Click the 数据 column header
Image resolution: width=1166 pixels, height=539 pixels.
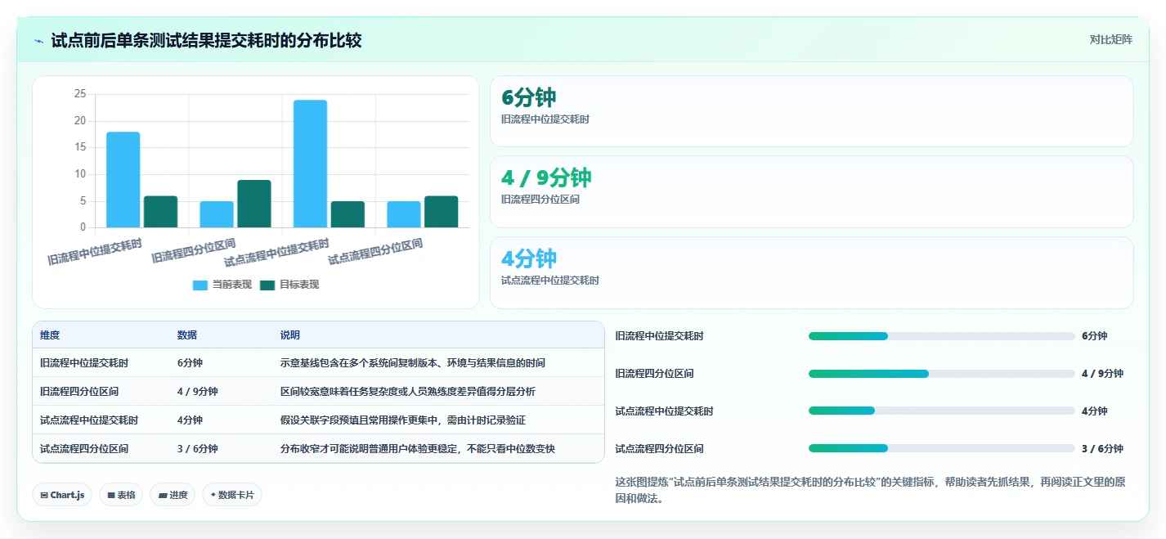pyautogui.click(x=187, y=335)
